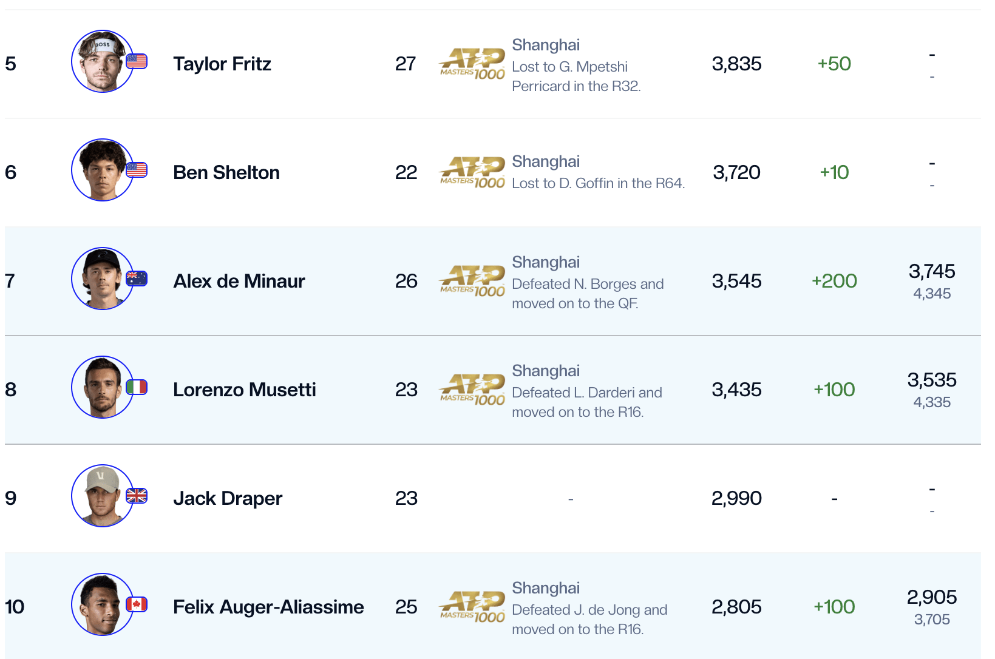
Task: Click Shanghai tournament in Ben Shelton's row
Action: [546, 161]
